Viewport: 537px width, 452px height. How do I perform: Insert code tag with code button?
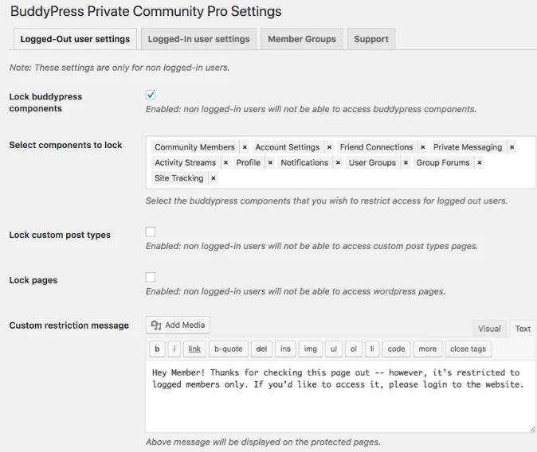396,349
